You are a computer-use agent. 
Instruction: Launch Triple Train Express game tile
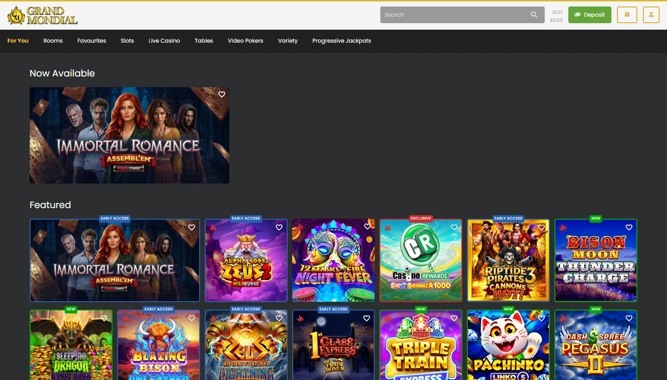pos(421,345)
